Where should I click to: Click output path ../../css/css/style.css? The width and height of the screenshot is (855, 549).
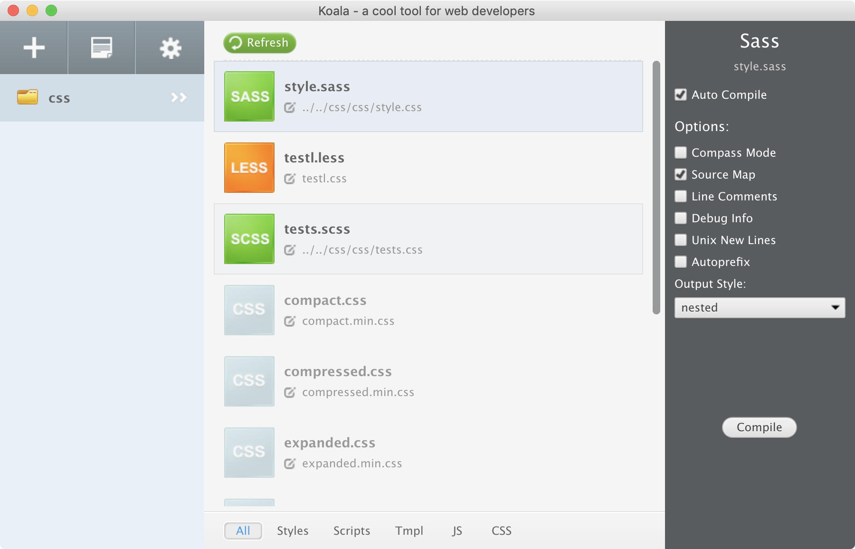click(362, 107)
